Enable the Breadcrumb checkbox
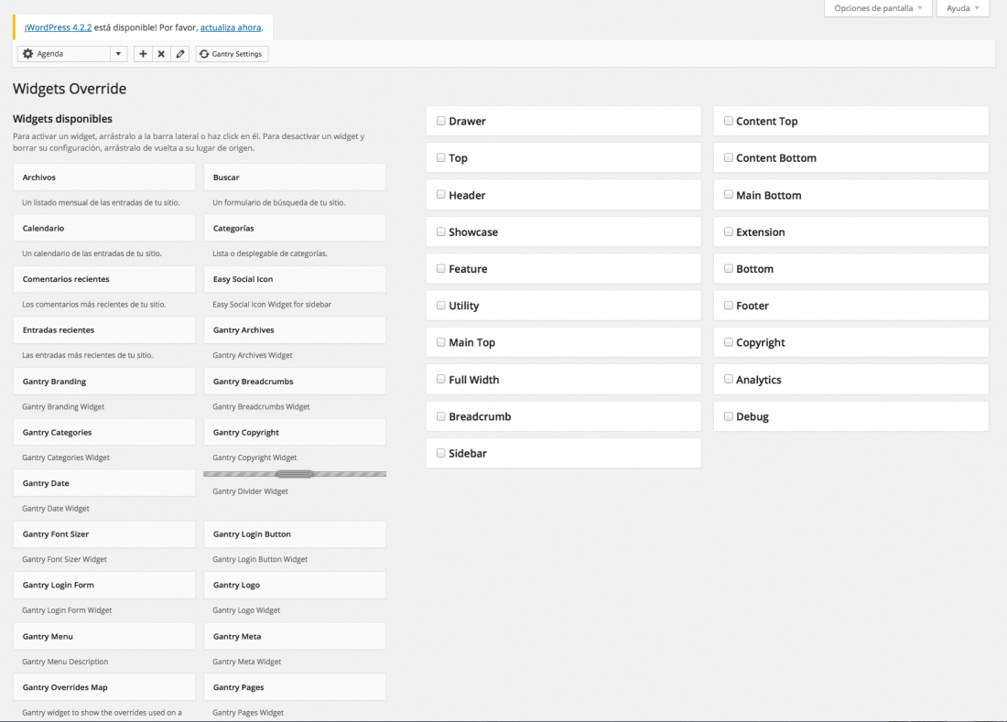The height and width of the screenshot is (722, 1007). 441,415
